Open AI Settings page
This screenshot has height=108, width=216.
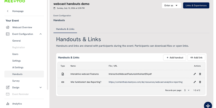point(18,67)
